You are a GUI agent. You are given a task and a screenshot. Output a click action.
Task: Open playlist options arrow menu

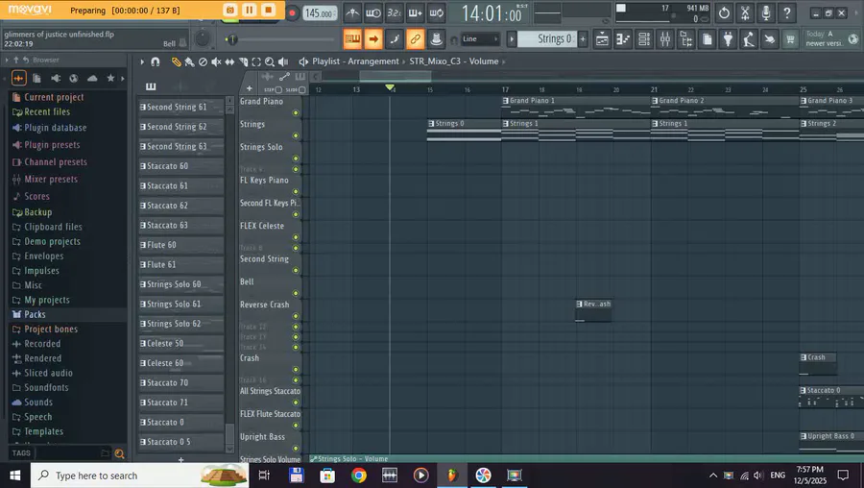tap(142, 61)
